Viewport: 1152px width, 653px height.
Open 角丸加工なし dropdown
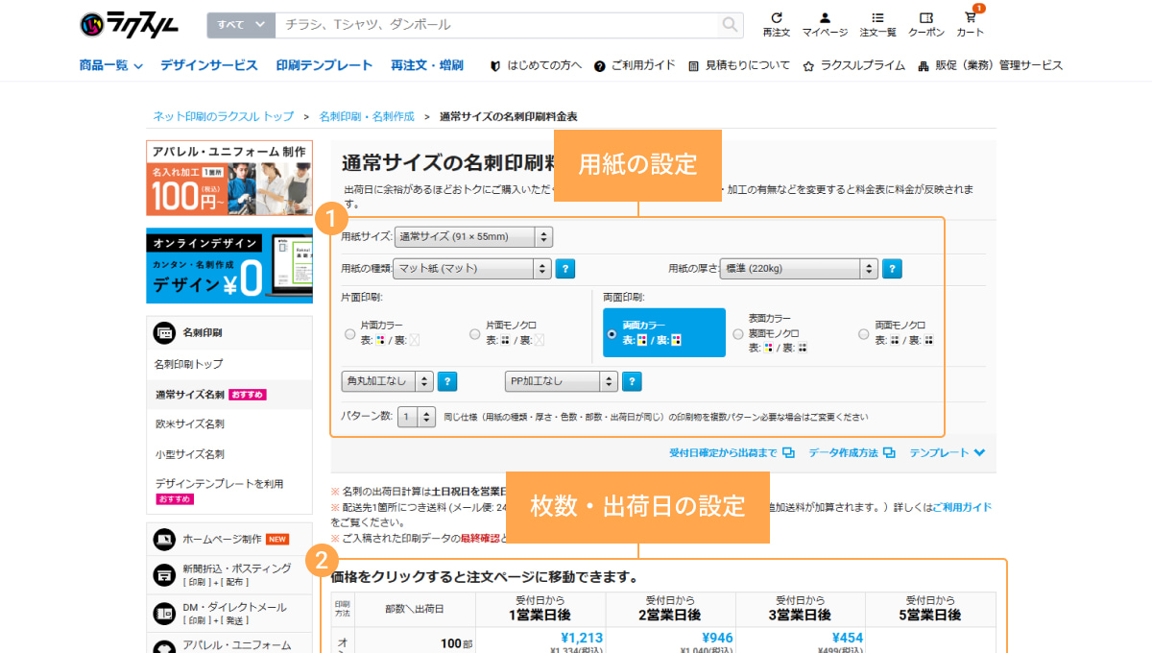(388, 381)
